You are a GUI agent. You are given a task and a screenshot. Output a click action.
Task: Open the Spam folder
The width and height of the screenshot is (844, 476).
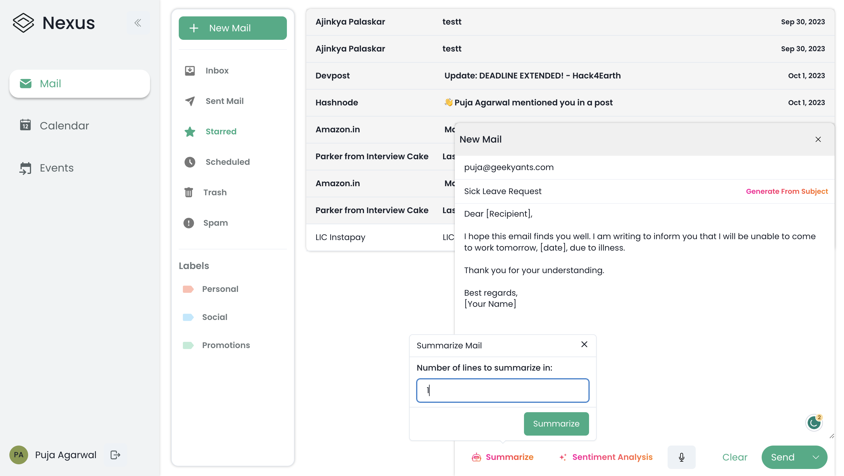(x=215, y=223)
